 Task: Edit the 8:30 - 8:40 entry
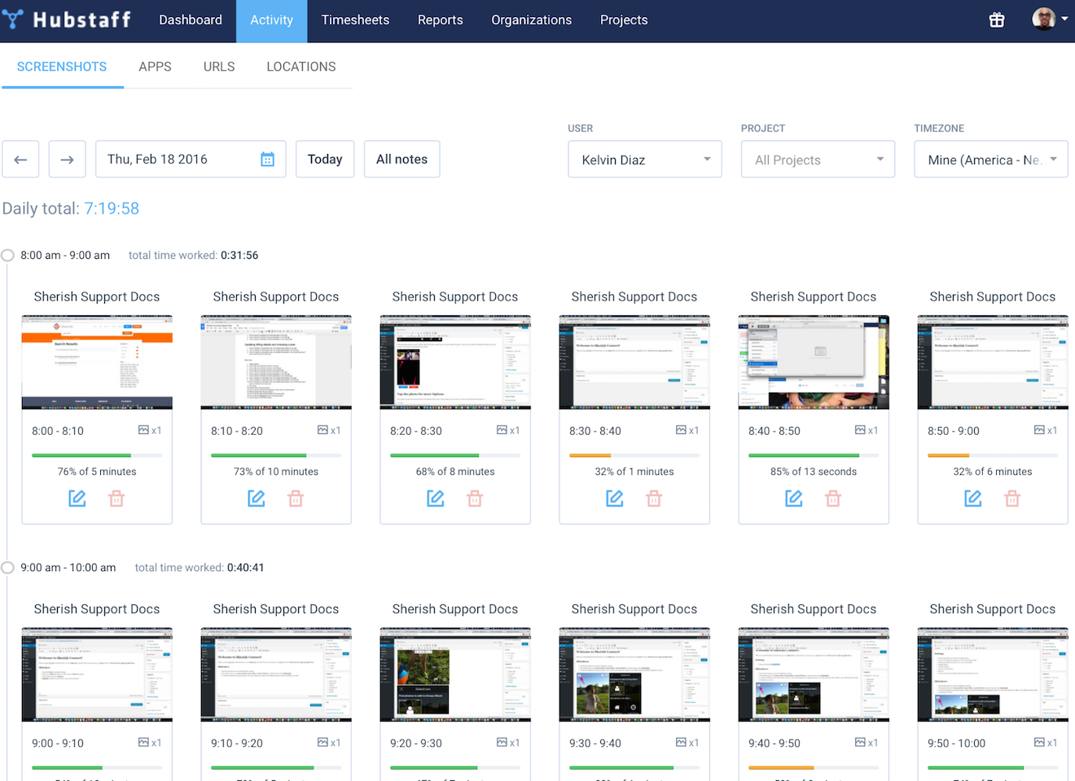coord(615,498)
